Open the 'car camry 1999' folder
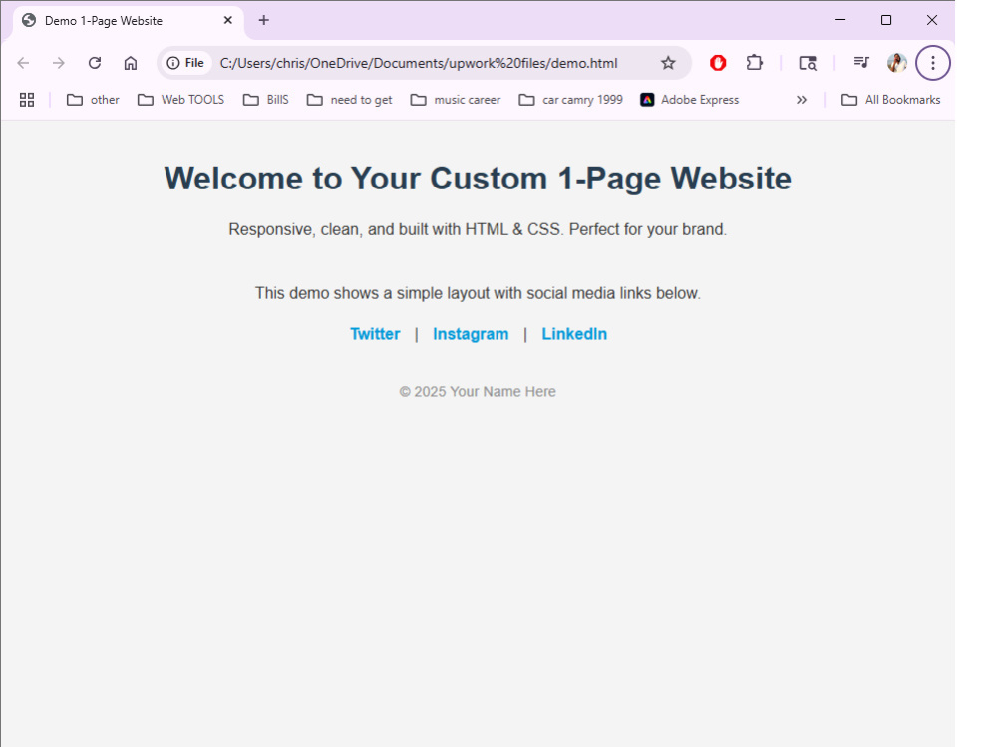The width and height of the screenshot is (997, 747). (570, 100)
